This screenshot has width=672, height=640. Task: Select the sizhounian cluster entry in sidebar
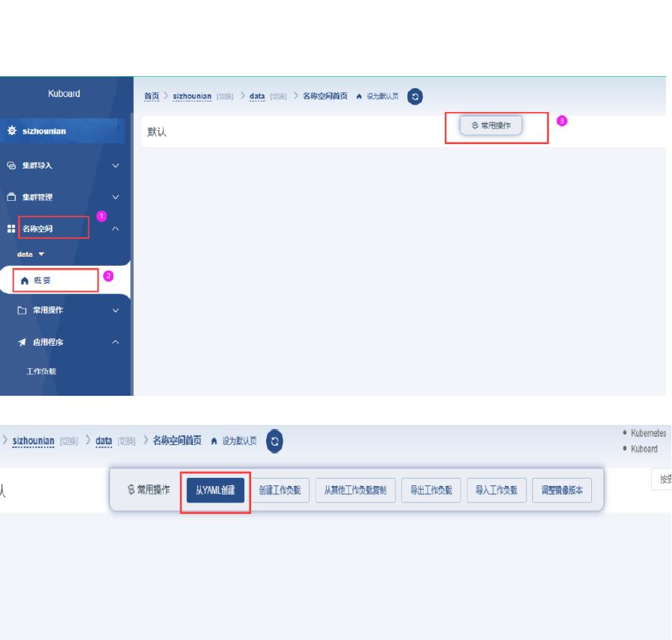pos(62,131)
